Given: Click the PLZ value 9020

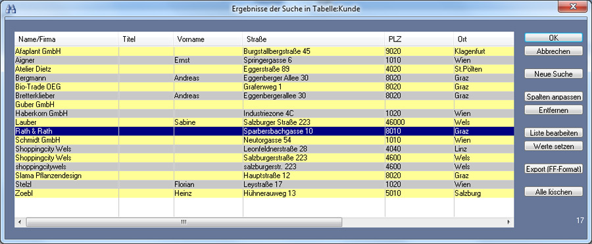Looking at the screenshot, I should [393, 51].
